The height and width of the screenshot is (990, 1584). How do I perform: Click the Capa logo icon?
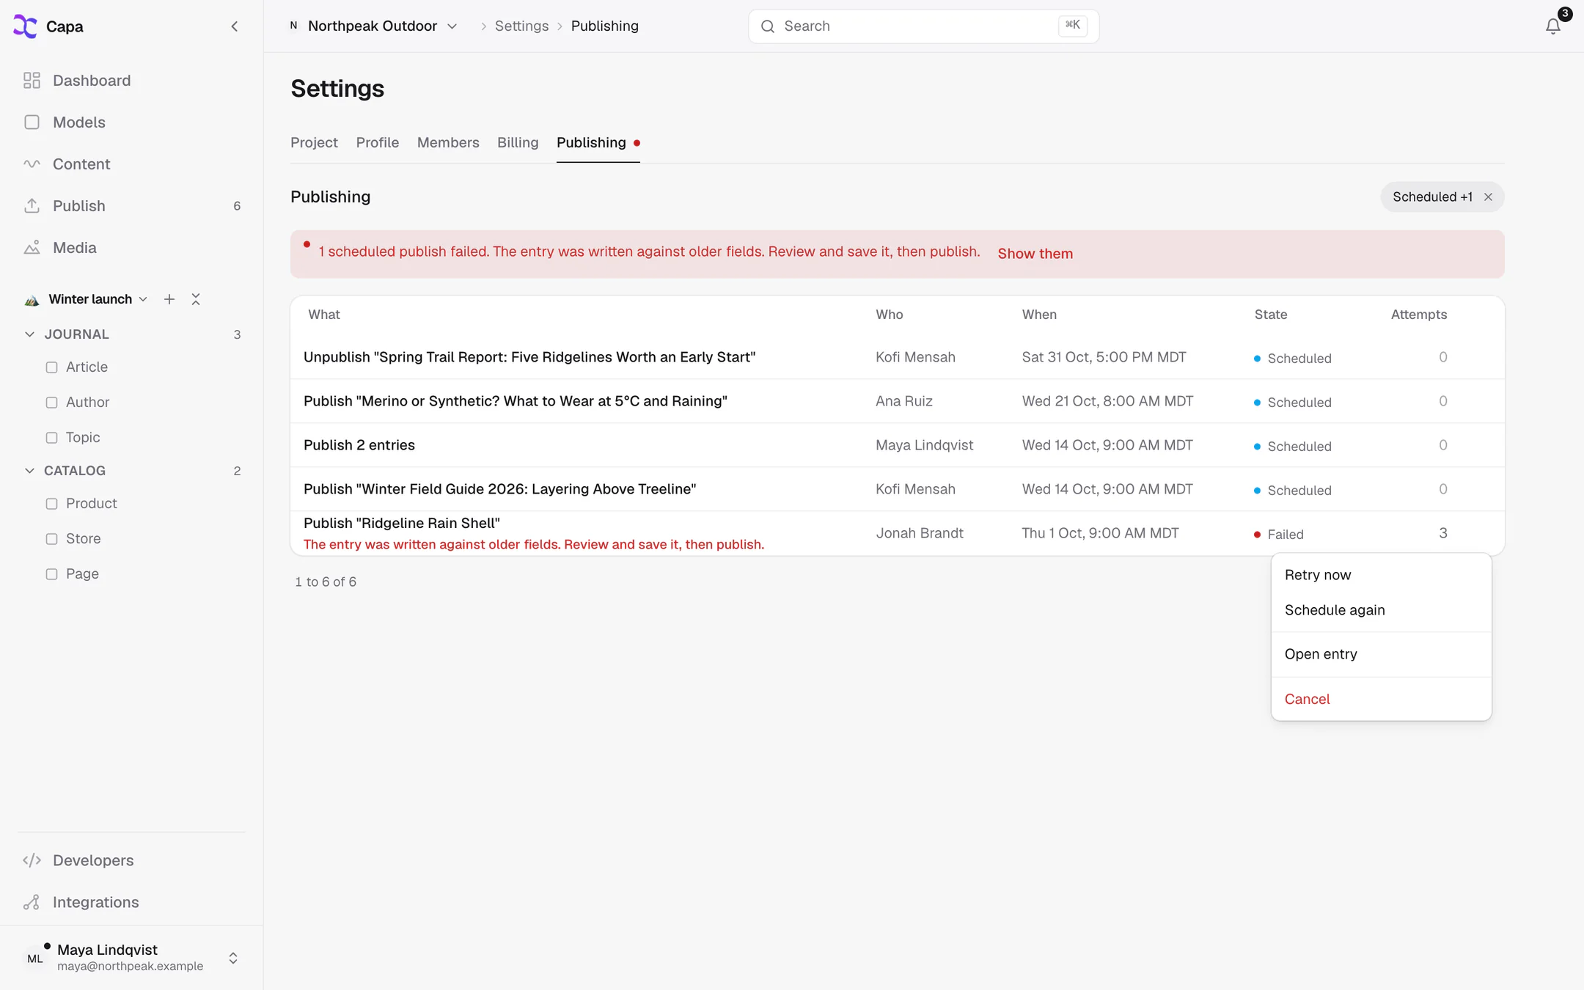coord(25,26)
